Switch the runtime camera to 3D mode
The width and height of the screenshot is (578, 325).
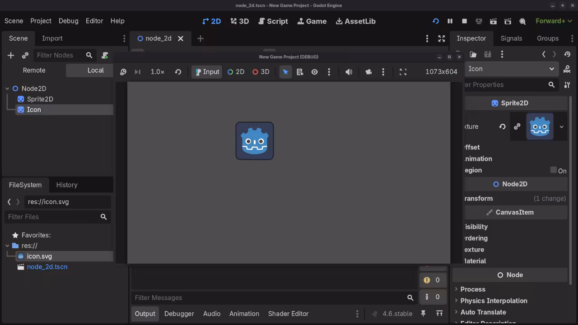click(261, 72)
